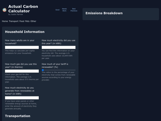Click the Transportation section heading
The width and height of the screenshot is (161, 121).
pyautogui.click(x=18, y=116)
